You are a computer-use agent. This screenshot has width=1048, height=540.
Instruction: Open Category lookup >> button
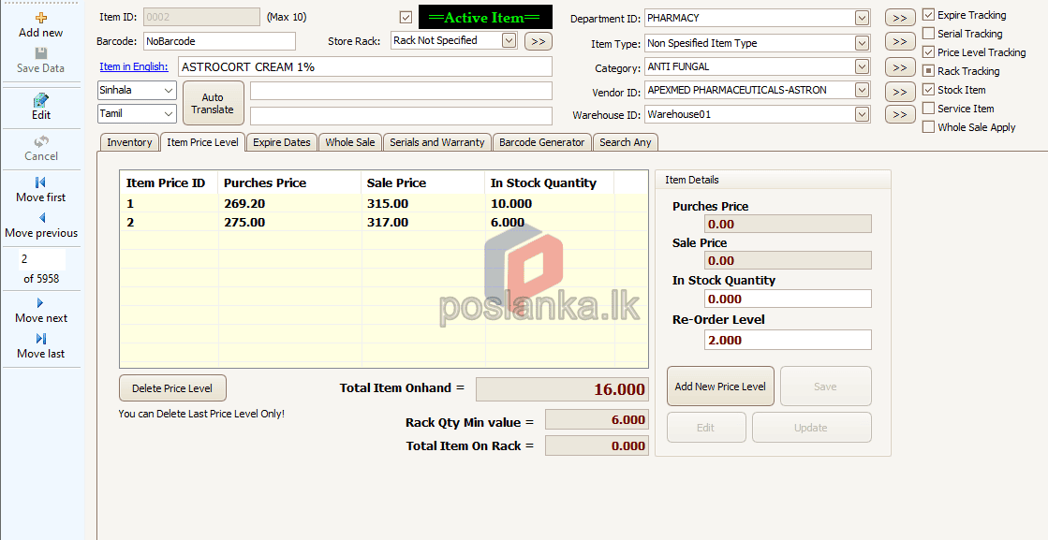tap(900, 67)
